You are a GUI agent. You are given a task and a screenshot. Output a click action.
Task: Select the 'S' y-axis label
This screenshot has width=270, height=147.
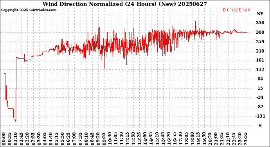click(260, 125)
